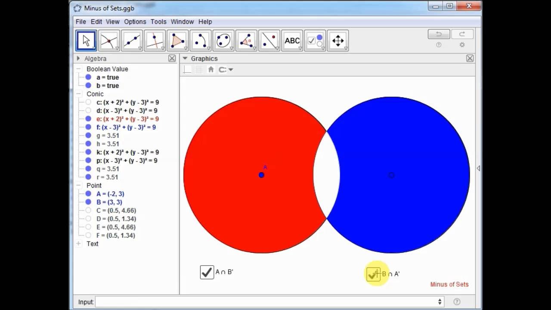Collapse the Boolean Value group
Viewport: 551px width, 310px height.
[78, 69]
